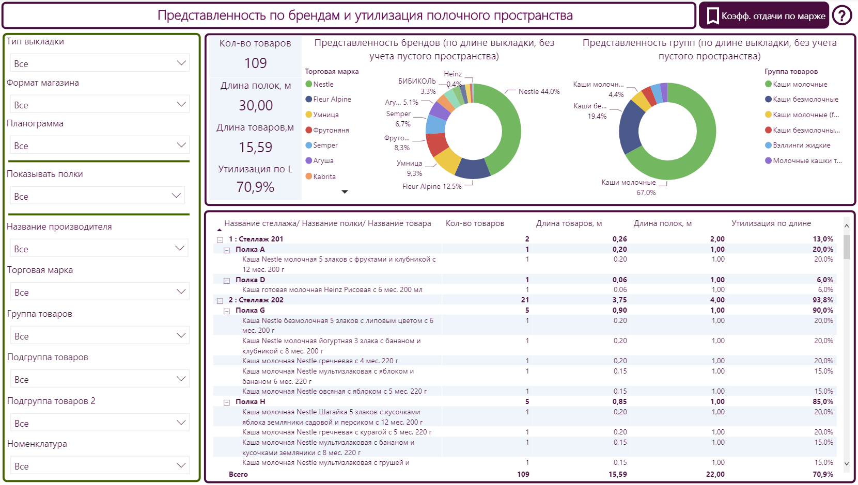Select 'Каша Nestle молочная йогуртная 3 злака' row
The image size is (858, 485).
tap(525, 346)
